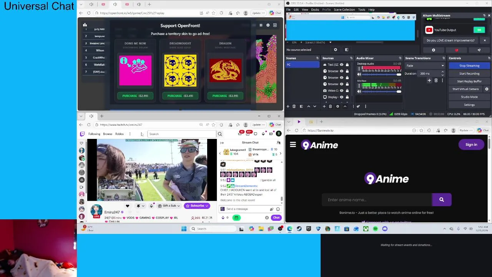Add a scene transition plus icon
Viewport: 492px width, 277px height.
pos(429,81)
